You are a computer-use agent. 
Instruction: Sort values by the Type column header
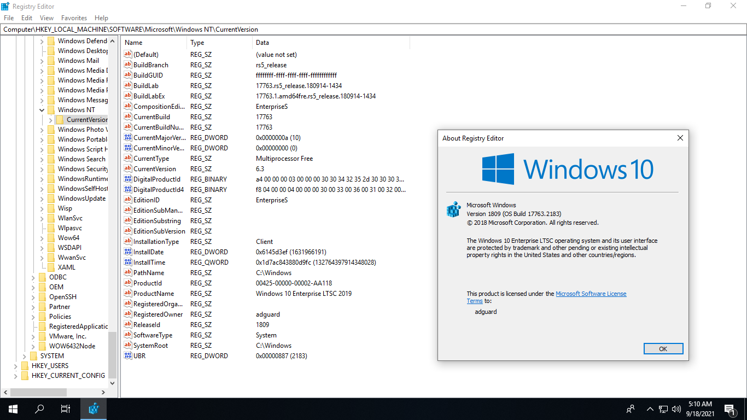(220, 43)
